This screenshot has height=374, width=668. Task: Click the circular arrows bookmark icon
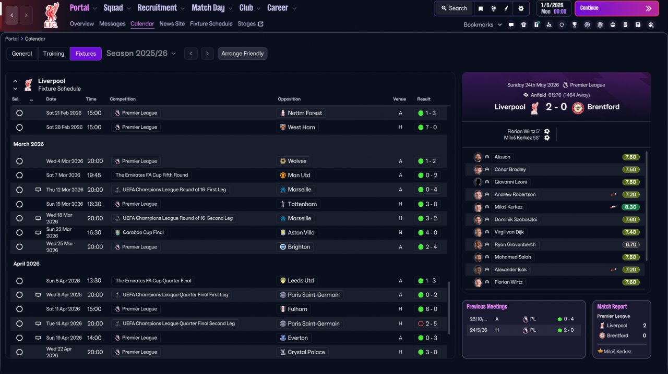pyautogui.click(x=562, y=24)
